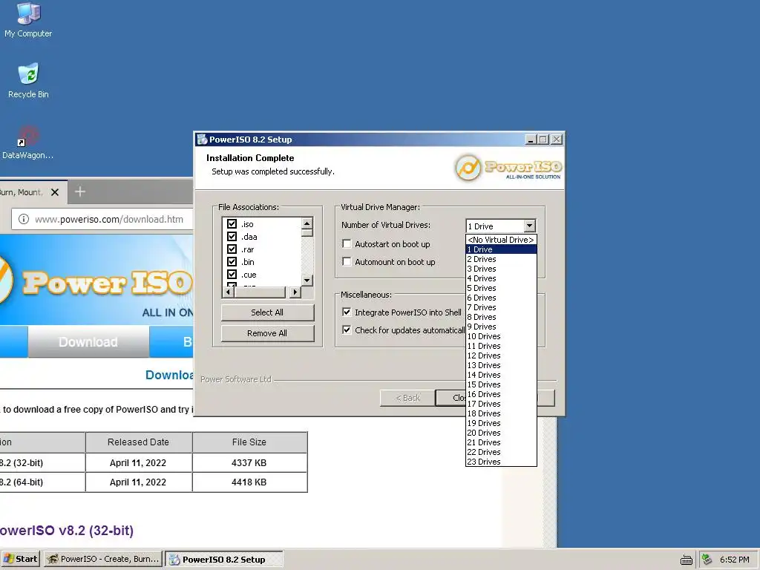Uncheck Check for updates automatically
Screen dimensions: 760x570
[347, 330]
